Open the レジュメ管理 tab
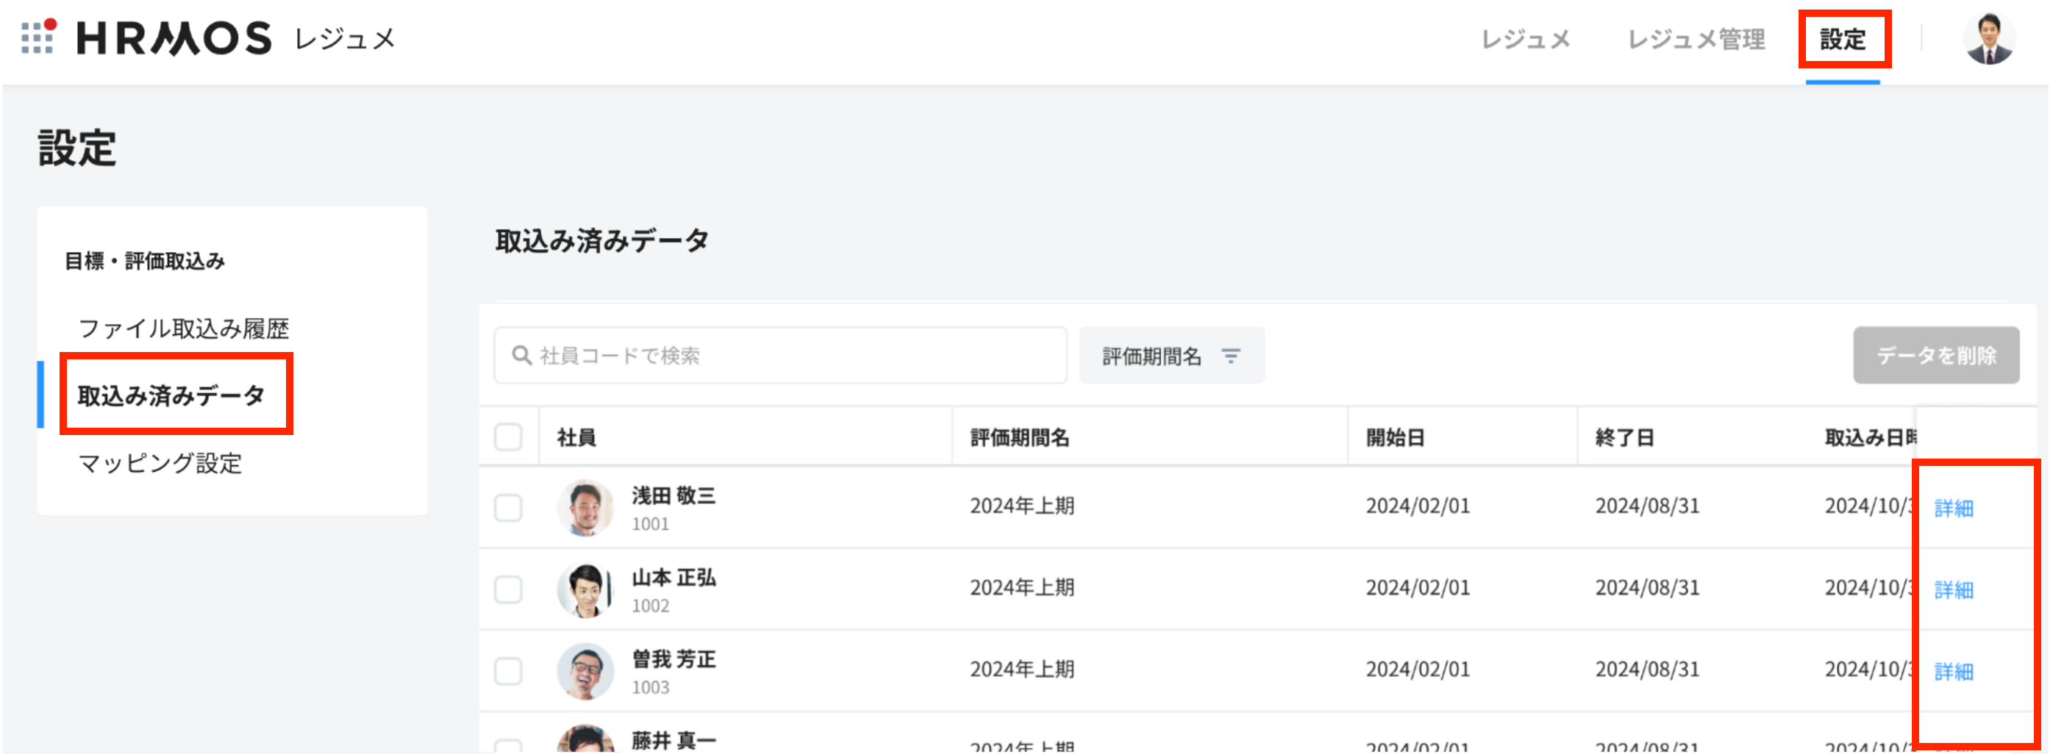2053x754 pixels. point(1695,39)
